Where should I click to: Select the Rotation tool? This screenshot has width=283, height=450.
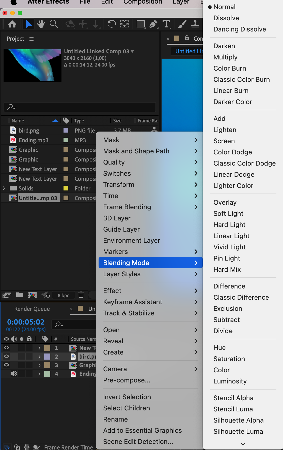coord(112,24)
